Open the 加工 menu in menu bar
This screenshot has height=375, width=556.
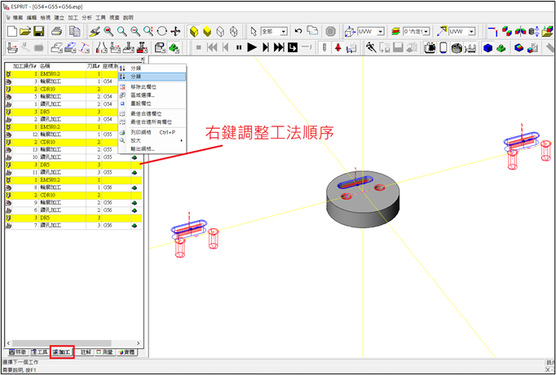[x=74, y=16]
